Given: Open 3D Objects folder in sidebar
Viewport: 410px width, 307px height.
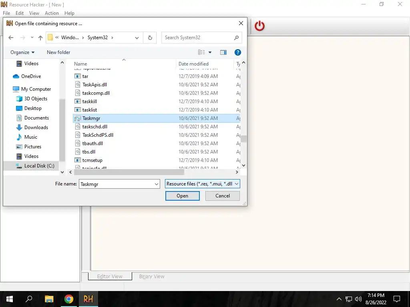Looking at the screenshot, I should coord(32,99).
